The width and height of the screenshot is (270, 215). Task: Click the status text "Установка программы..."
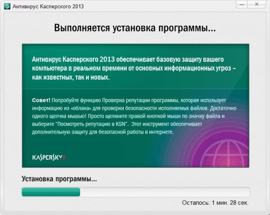tap(59, 179)
